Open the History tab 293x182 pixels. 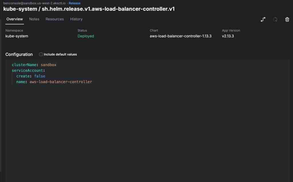[x=76, y=19]
